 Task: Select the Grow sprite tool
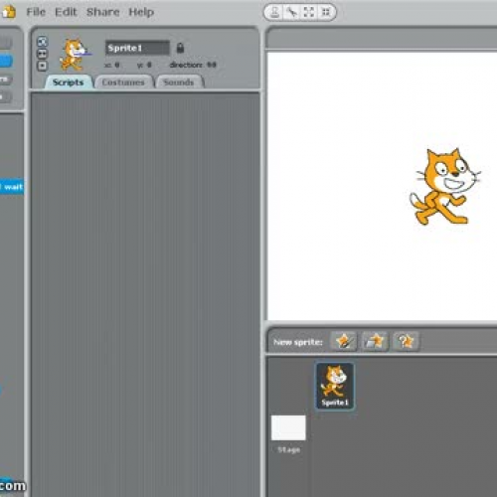309,12
